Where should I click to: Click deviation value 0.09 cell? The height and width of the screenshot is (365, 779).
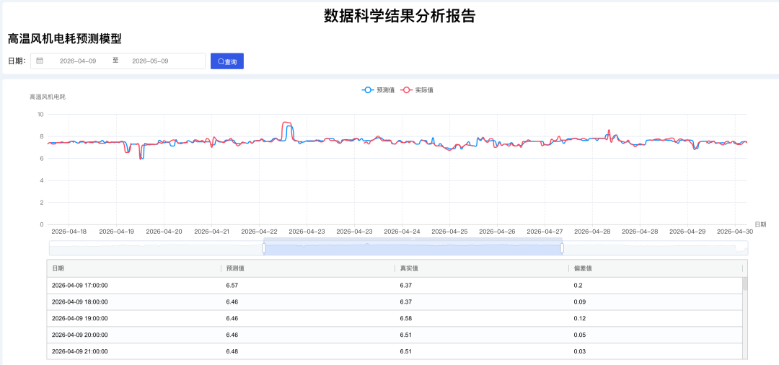(580, 302)
